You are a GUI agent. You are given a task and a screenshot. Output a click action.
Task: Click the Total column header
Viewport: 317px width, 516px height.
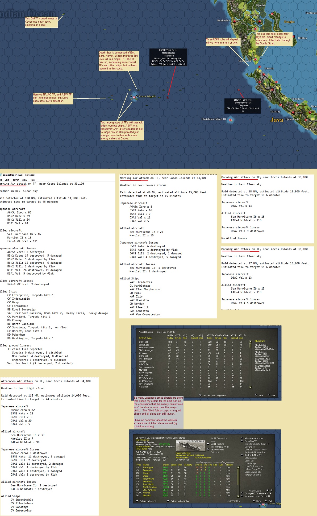210,338
